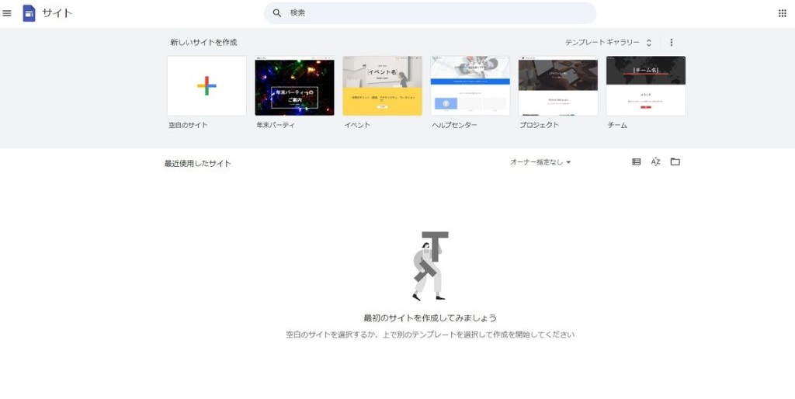Open the AZ sort options
The height and width of the screenshot is (399, 795).
click(655, 161)
